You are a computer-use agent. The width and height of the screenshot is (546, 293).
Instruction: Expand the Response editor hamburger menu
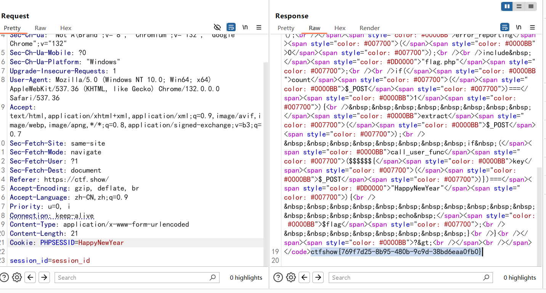click(533, 27)
